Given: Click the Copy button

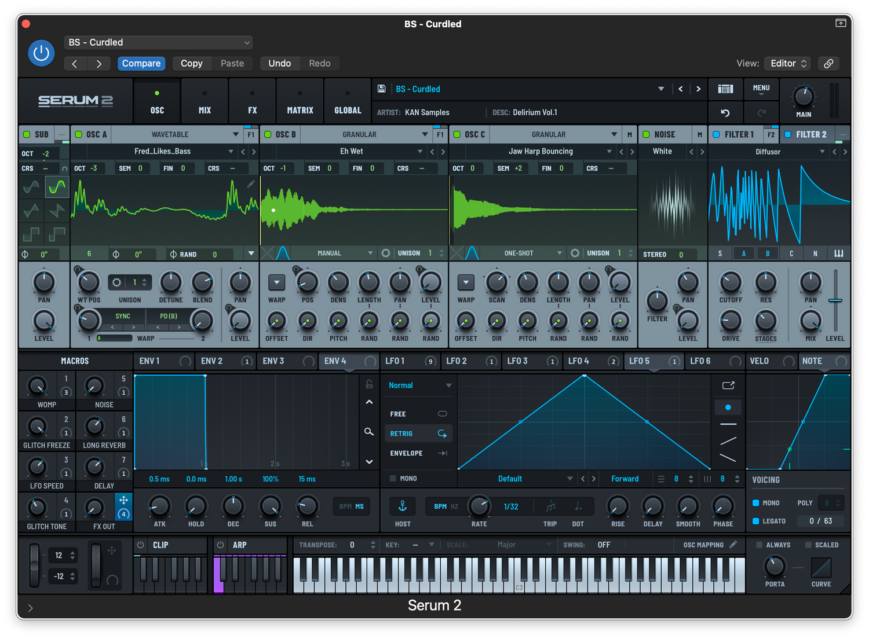Looking at the screenshot, I should click(x=192, y=64).
